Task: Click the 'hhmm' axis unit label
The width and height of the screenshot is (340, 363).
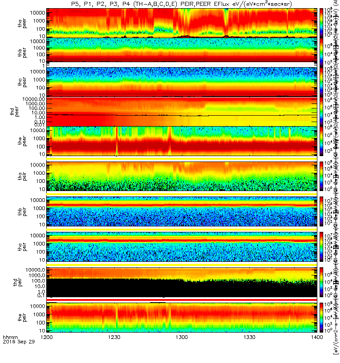Action: click(x=10, y=337)
